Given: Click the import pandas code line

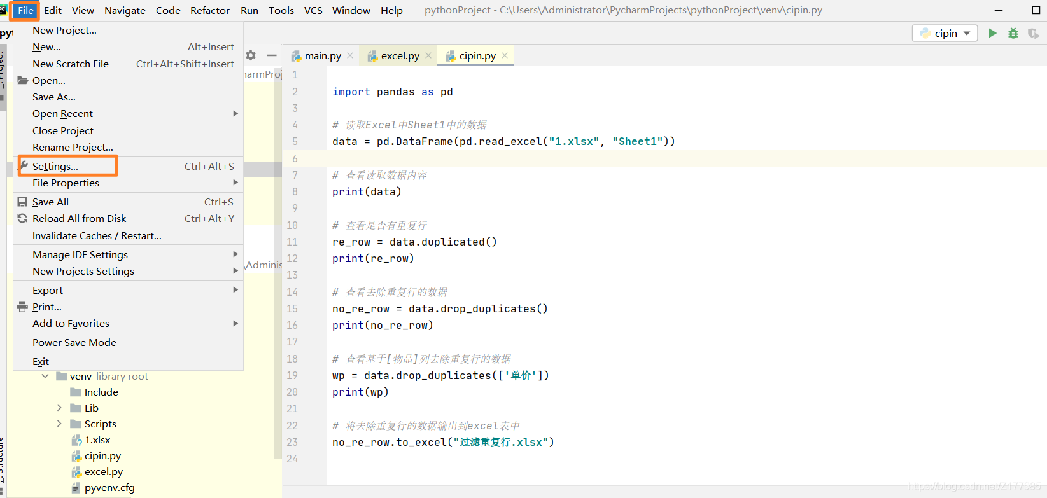Looking at the screenshot, I should point(393,92).
